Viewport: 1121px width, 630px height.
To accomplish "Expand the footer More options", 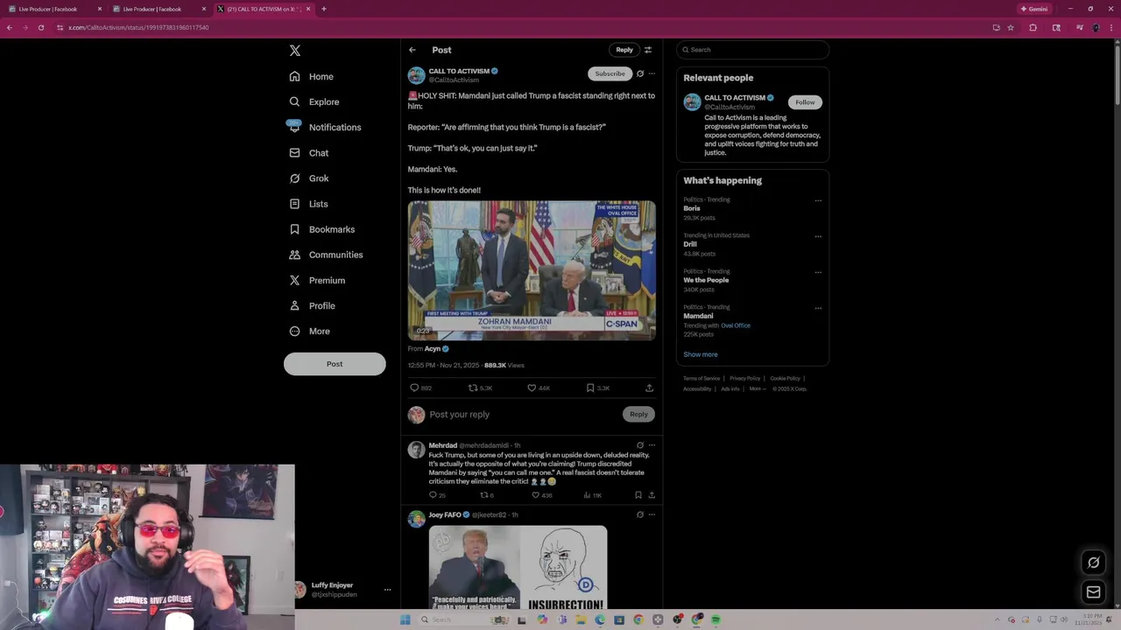I will point(758,388).
